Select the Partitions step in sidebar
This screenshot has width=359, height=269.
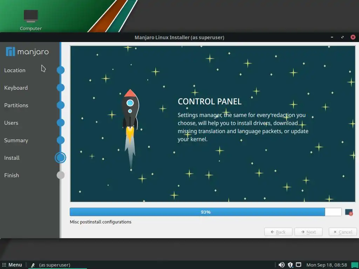[16, 105]
